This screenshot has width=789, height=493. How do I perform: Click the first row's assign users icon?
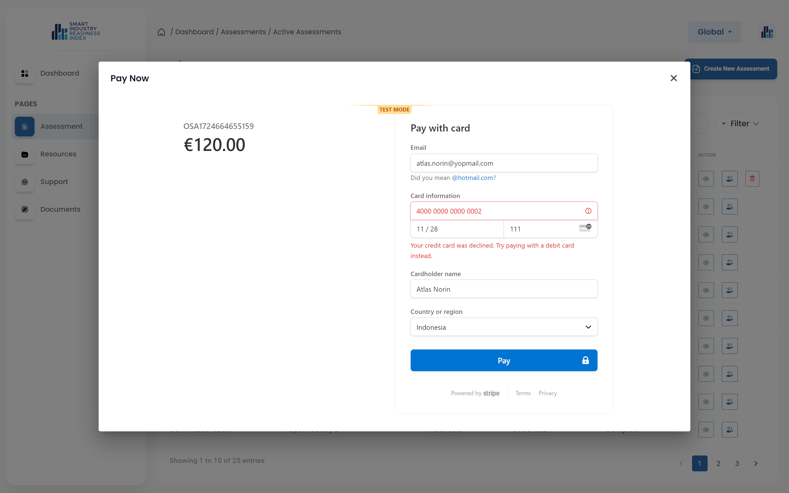point(729,179)
